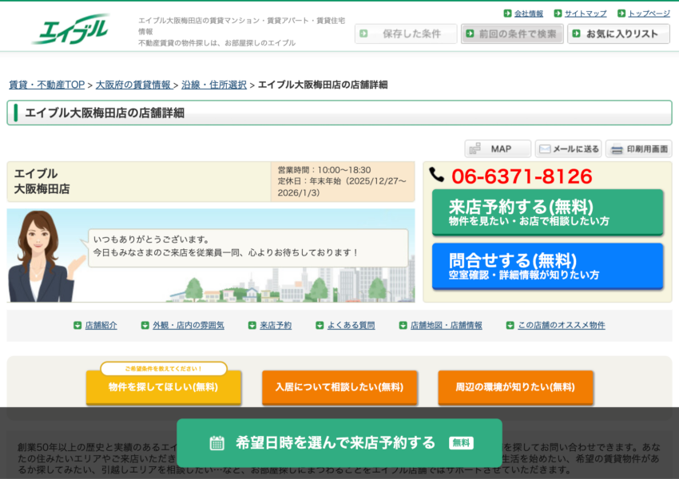Click the printer icon in 印刷用画面
The image size is (679, 479).
point(617,149)
